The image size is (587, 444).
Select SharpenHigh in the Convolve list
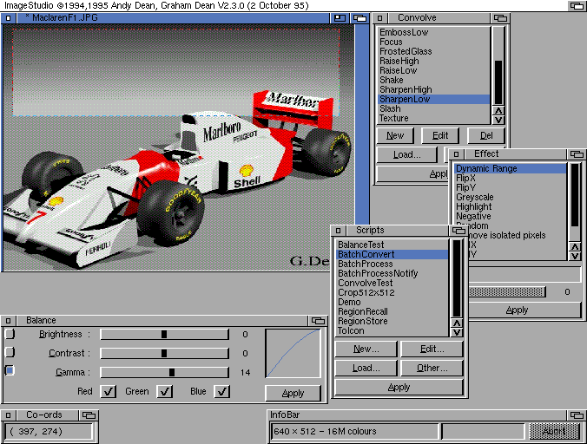coord(434,89)
